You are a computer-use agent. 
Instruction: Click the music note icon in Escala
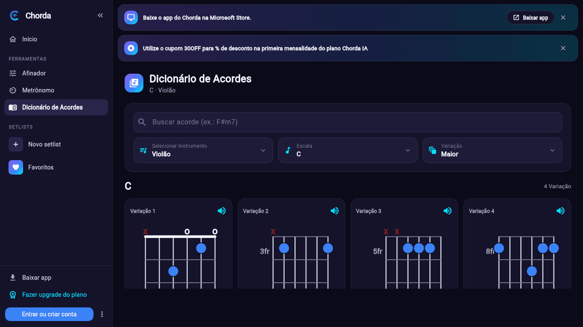point(288,150)
